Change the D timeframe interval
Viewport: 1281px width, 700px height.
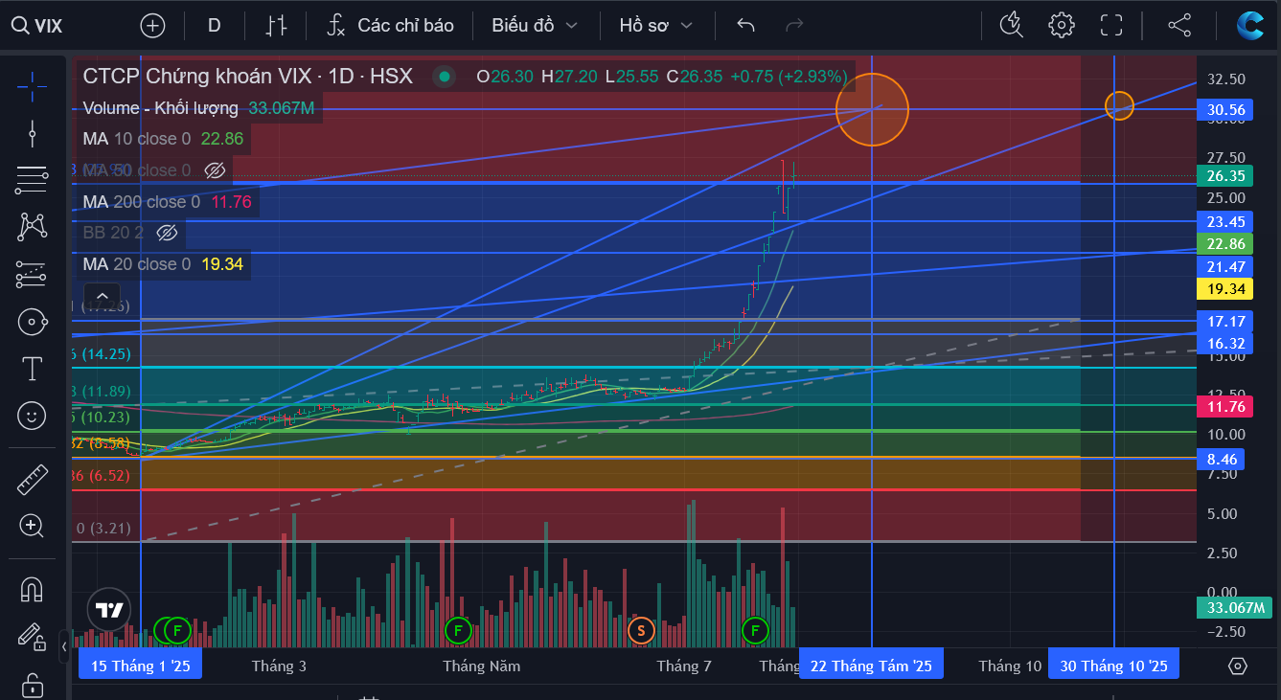[x=214, y=26]
